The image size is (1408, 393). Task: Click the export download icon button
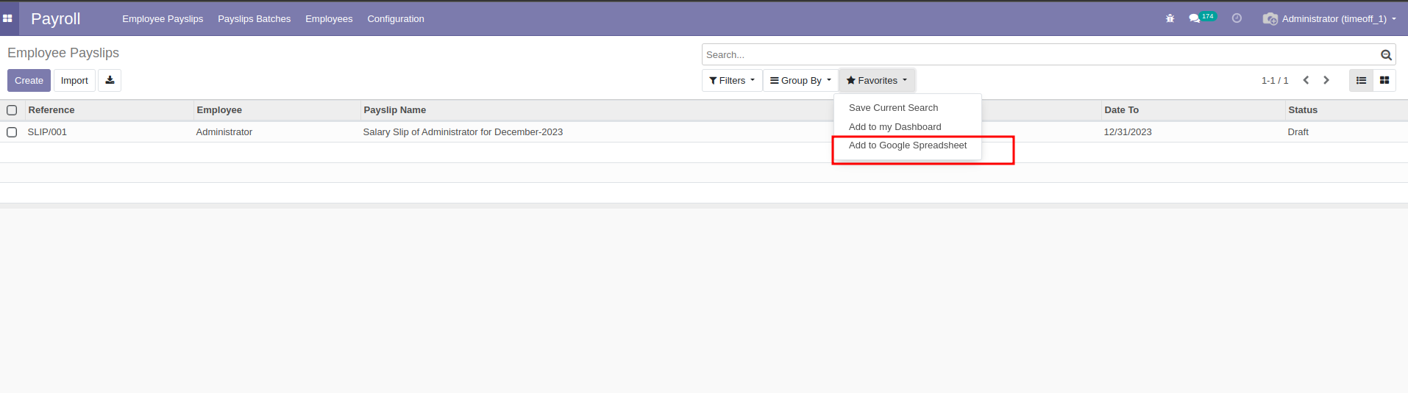[110, 80]
